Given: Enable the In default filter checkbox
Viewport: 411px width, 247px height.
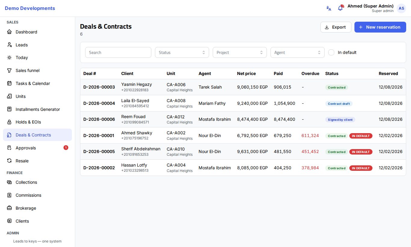Looking at the screenshot, I should pos(331,52).
